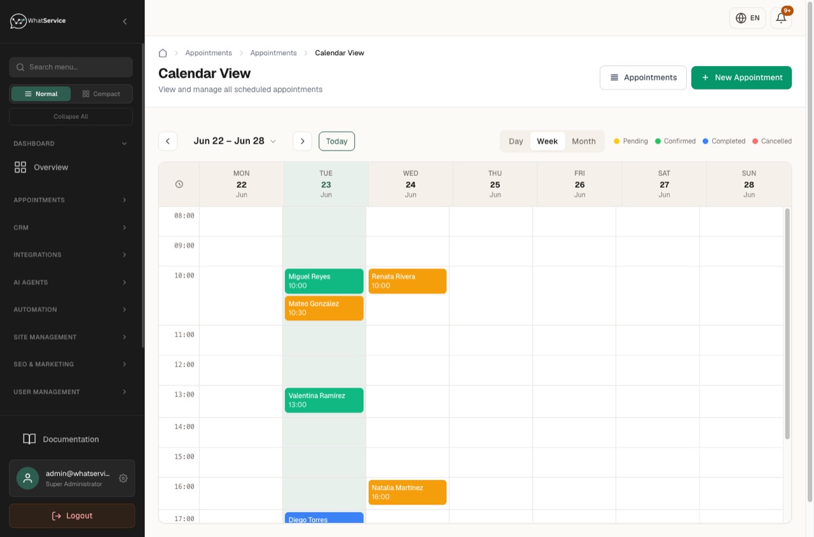
Task: Select the Month calendar view
Action: 584,141
